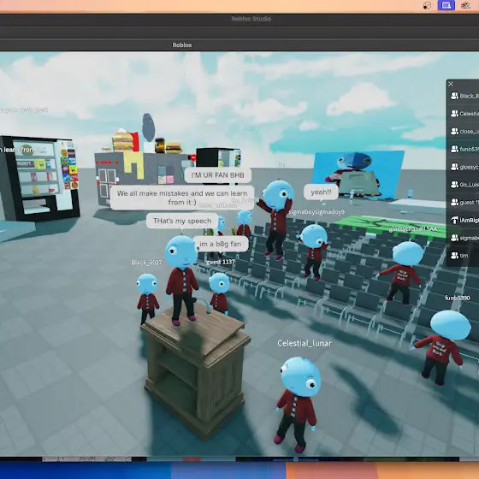The width and height of the screenshot is (479, 479).
Task: Select guest 11 row in player list
Action: (463, 202)
